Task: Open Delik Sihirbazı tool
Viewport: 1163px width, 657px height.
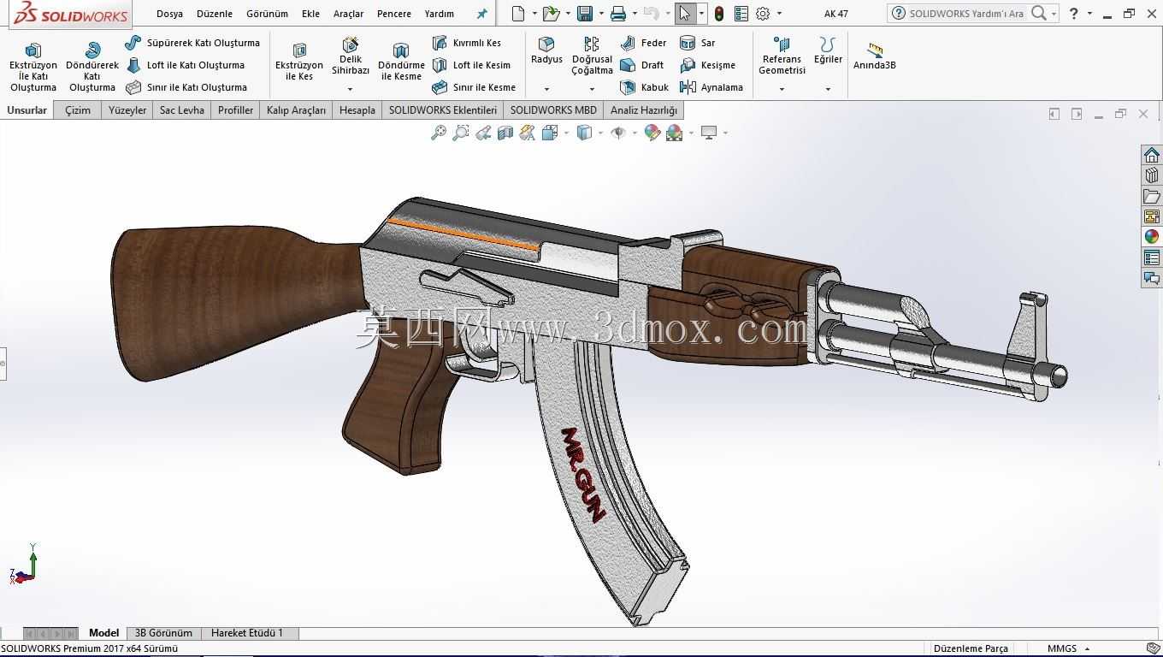Action: (x=351, y=56)
